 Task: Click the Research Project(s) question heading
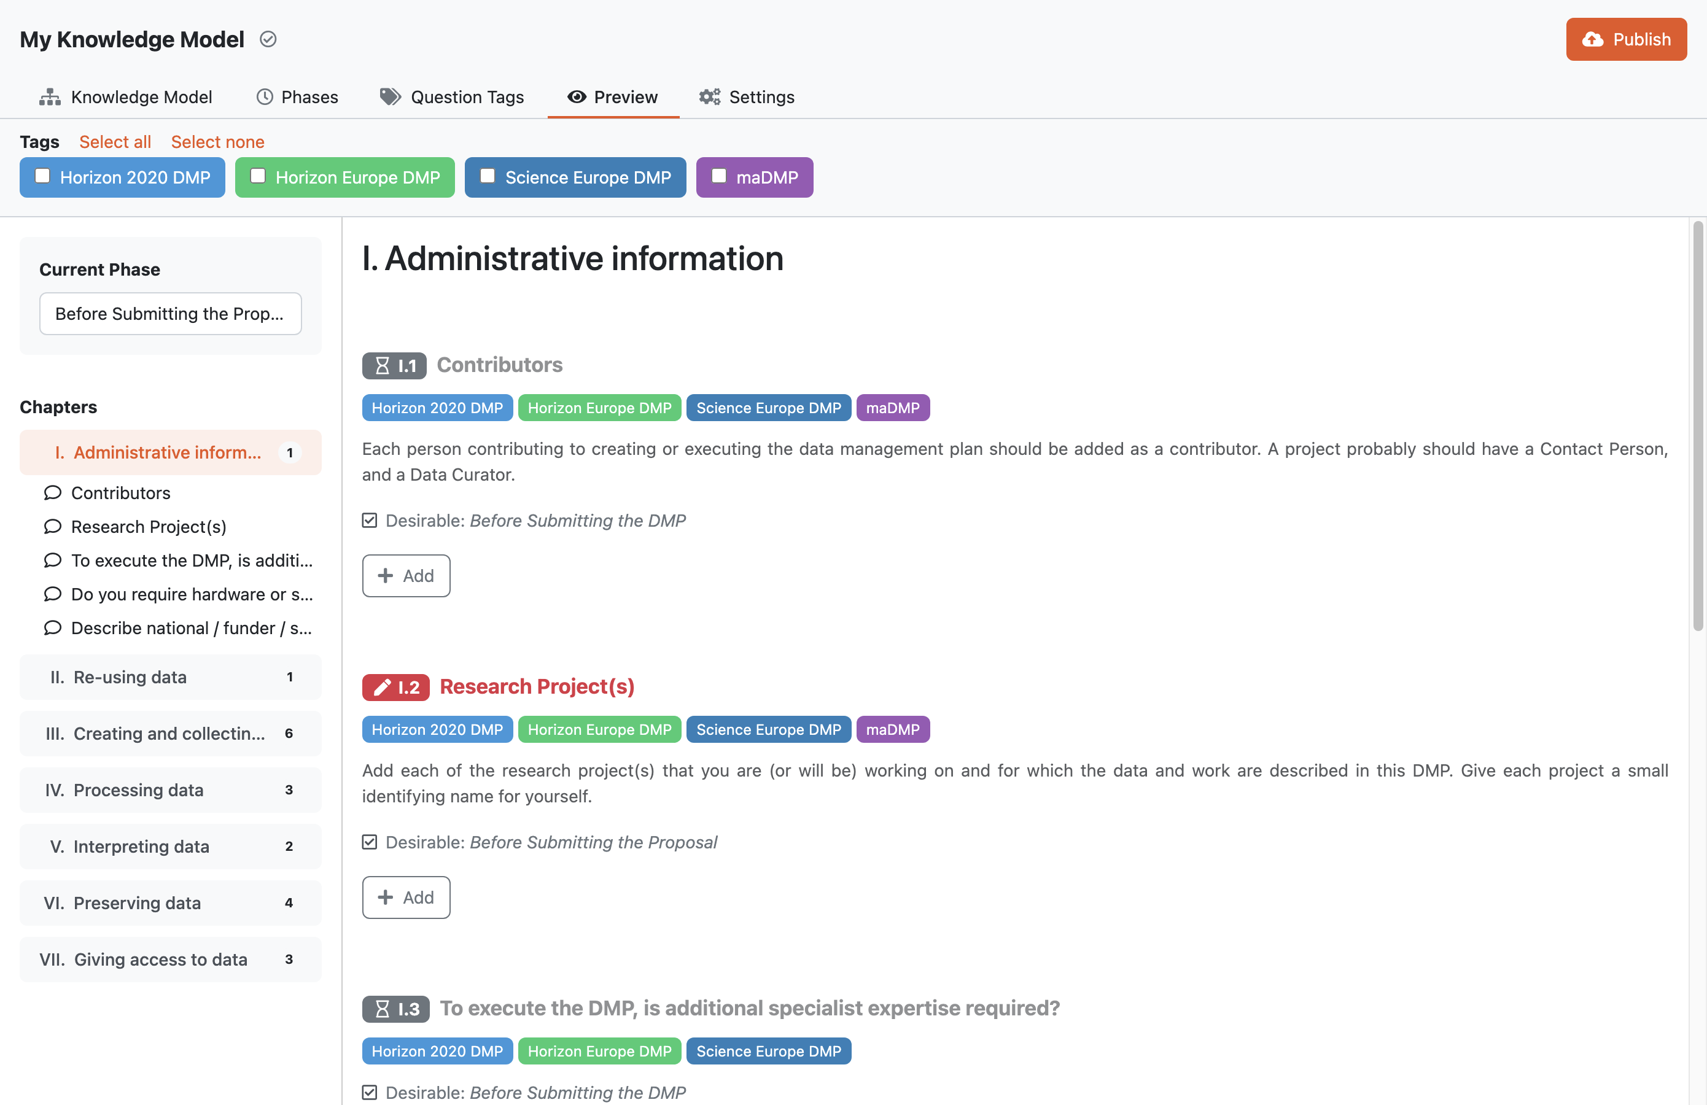[x=537, y=686]
